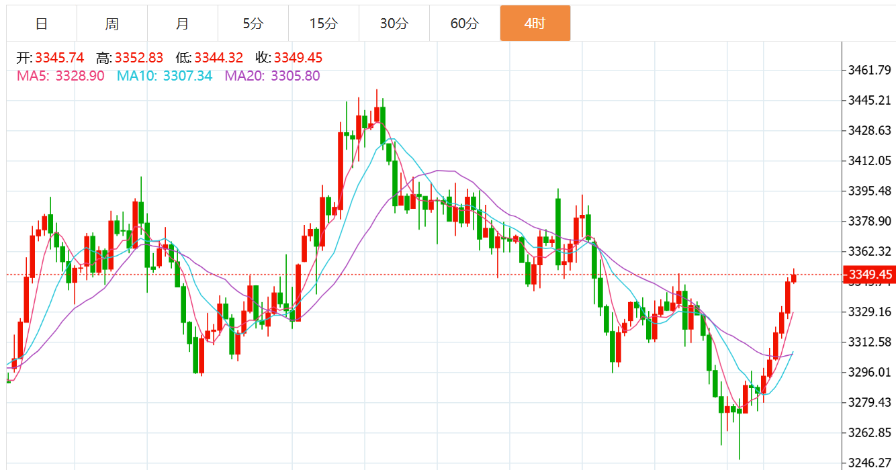Click the 3395.48 price axis label
896x470 pixels.
(x=870, y=191)
